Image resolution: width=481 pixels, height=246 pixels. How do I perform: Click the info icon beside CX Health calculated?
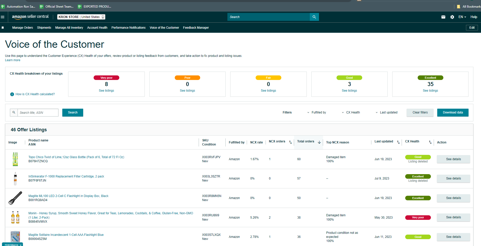point(12,94)
